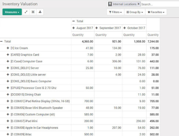
Task: Expand the [CPUi5] Processor Core i5 row
Action: point(8,88)
